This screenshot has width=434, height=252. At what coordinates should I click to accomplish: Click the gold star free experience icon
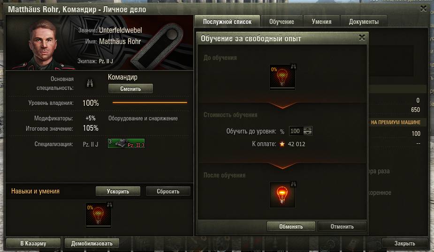click(282, 144)
